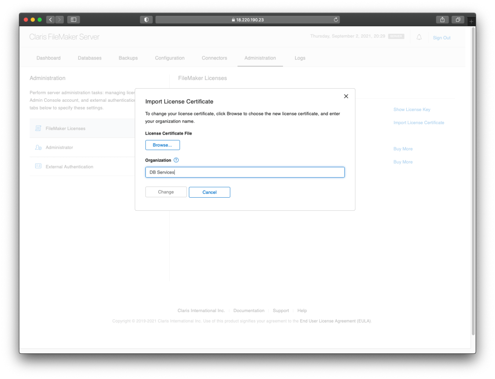Select the Administration tab
The image size is (495, 379).
(x=260, y=58)
